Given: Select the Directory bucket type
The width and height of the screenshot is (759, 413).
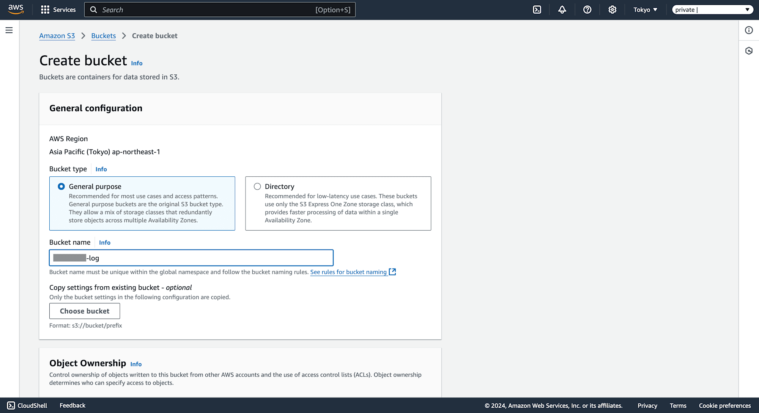Looking at the screenshot, I should (x=257, y=186).
